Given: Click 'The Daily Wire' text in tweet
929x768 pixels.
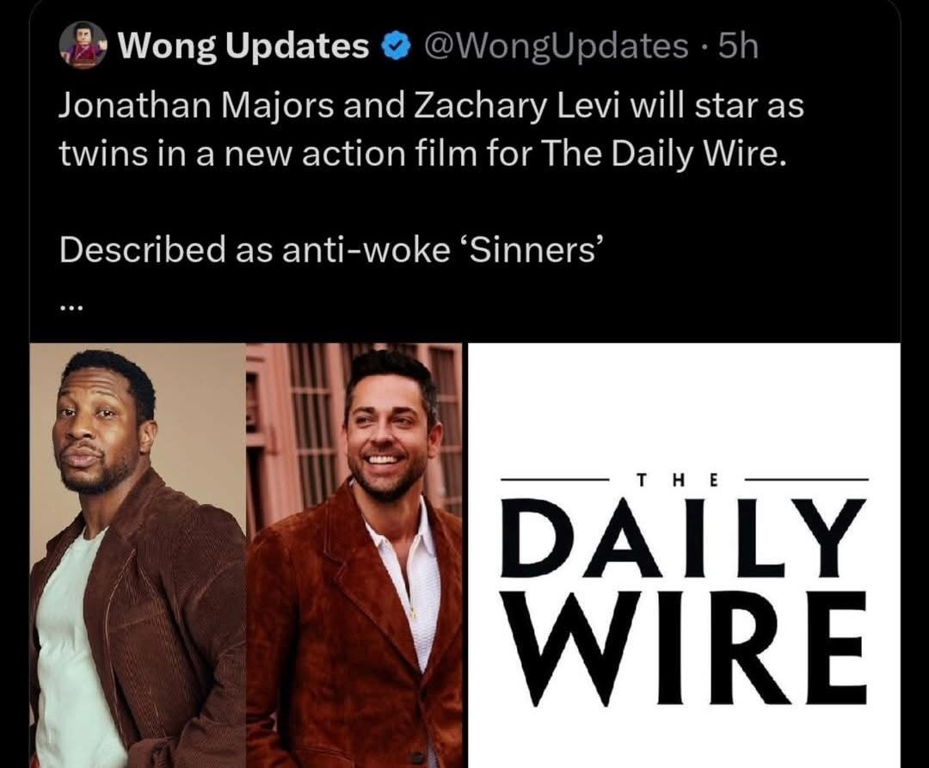Looking at the screenshot, I should (665, 154).
